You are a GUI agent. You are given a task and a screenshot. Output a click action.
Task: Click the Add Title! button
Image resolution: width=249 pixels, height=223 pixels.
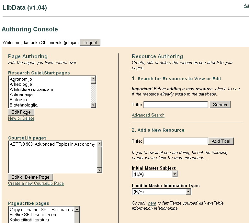(221, 141)
